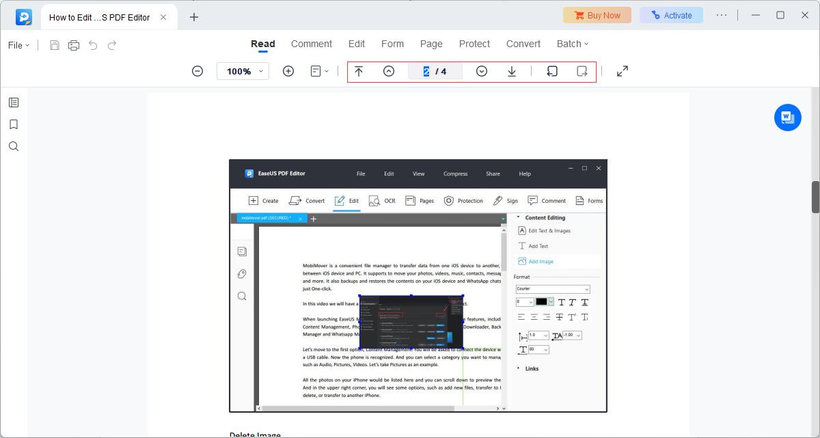The width and height of the screenshot is (820, 438).
Task: Zoom out with the minus icon
Action: tap(197, 71)
